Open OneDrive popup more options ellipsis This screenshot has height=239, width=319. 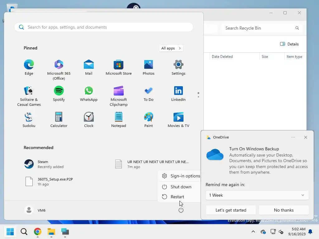(293, 137)
